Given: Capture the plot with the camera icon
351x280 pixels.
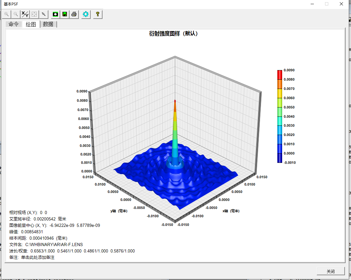Looking at the screenshot, I should pos(55,14).
